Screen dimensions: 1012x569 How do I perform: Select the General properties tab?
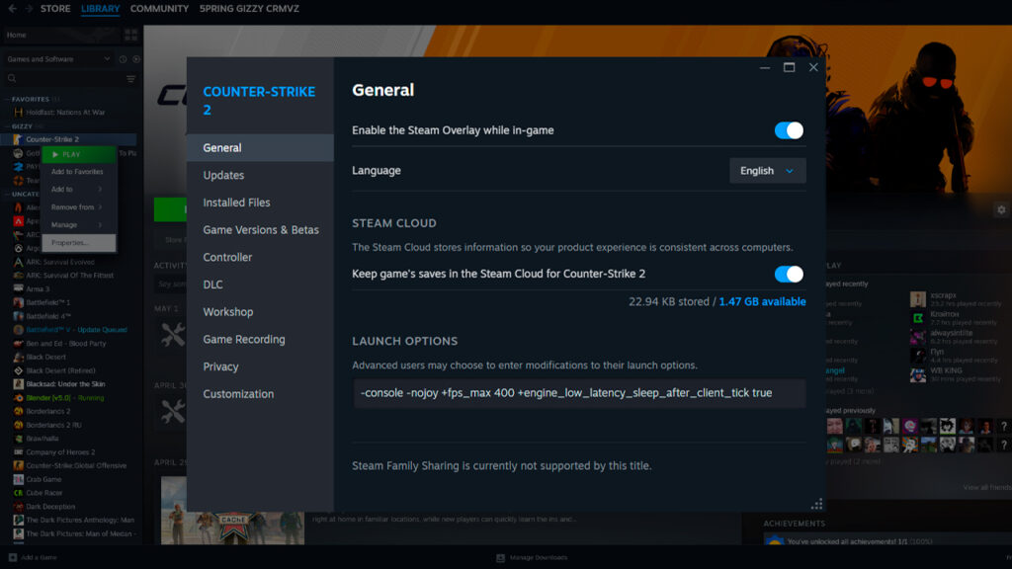coord(260,148)
